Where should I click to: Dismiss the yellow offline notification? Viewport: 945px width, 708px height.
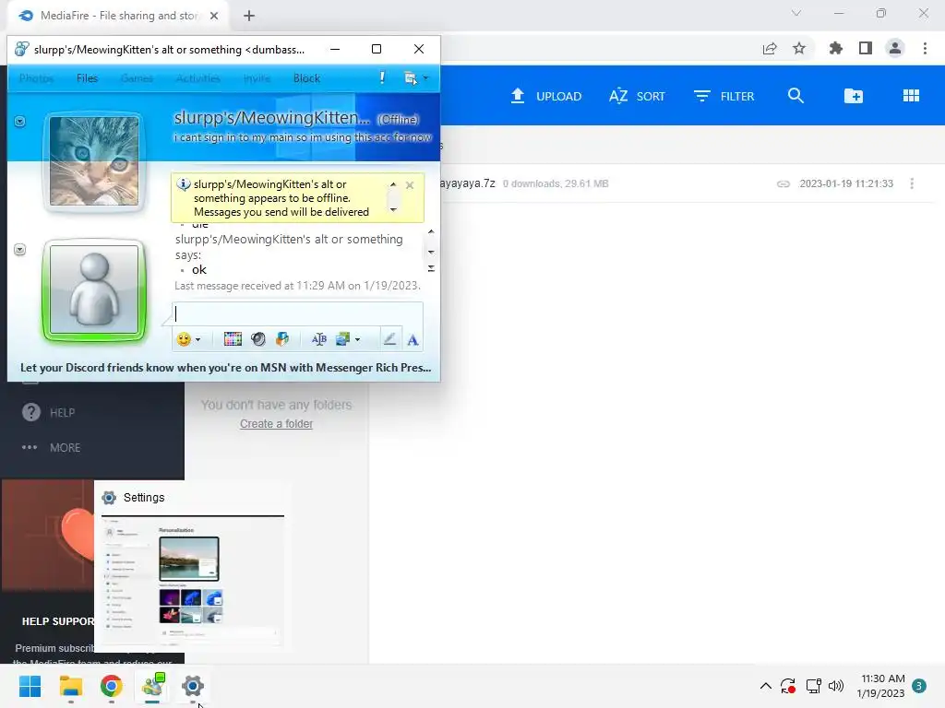point(410,185)
